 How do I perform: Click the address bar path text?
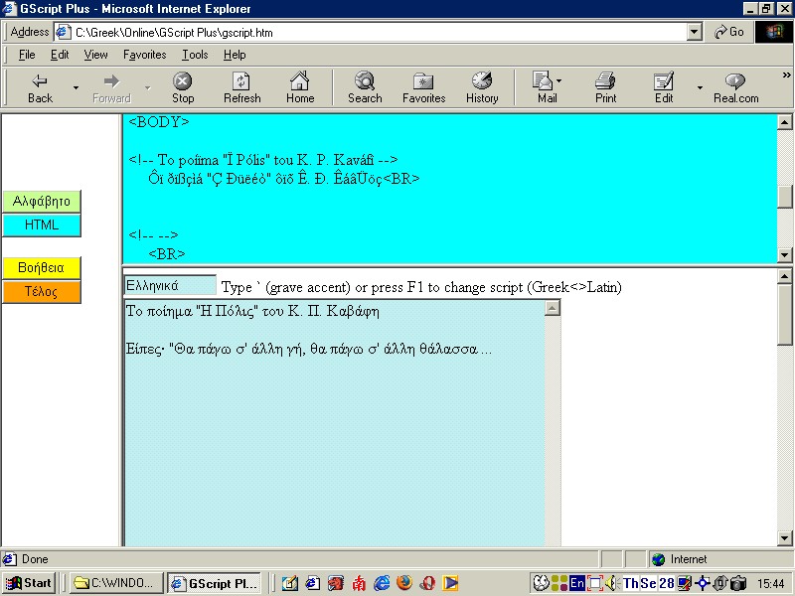(x=174, y=33)
